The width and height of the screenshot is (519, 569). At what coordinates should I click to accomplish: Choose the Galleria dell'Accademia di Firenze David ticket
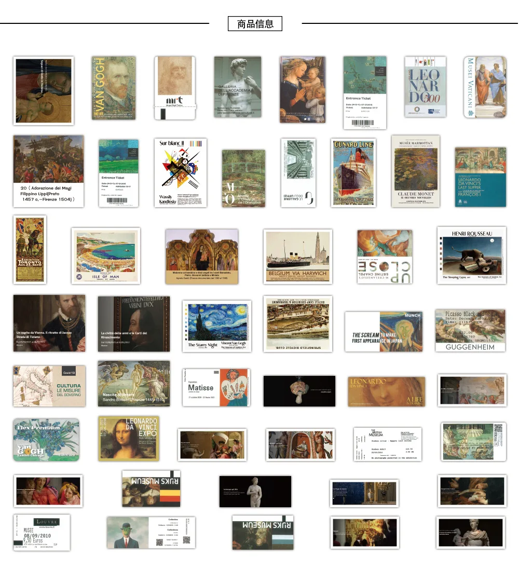coord(238,87)
